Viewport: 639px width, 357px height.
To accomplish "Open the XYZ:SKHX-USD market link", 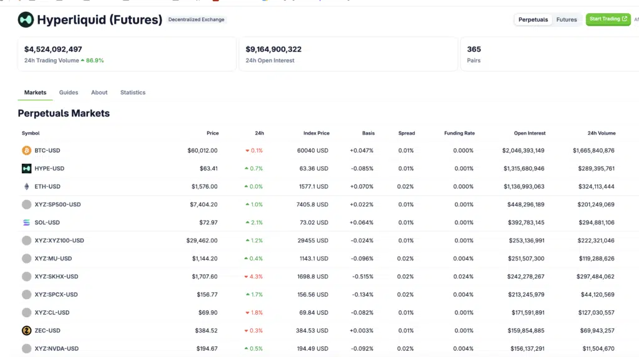I will pos(56,277).
